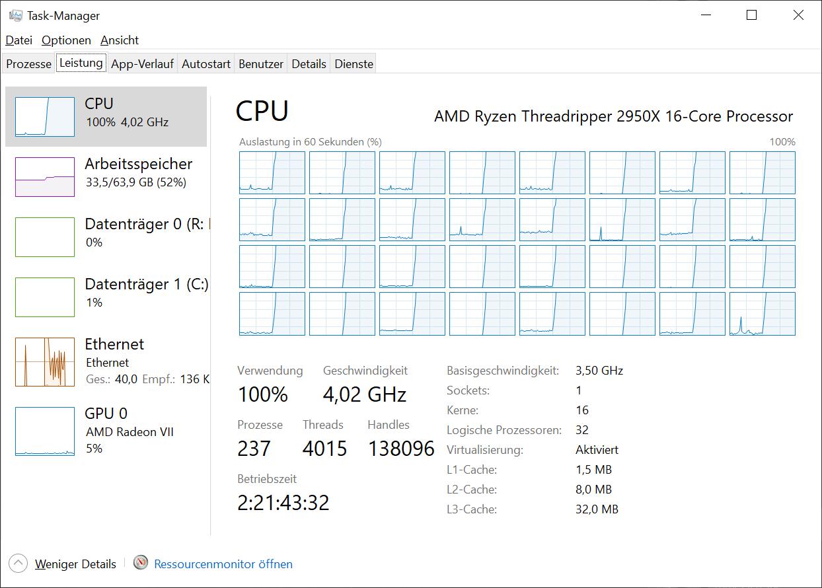The height and width of the screenshot is (588, 822).
Task: Click the Kerne value 16
Action: coord(582,410)
